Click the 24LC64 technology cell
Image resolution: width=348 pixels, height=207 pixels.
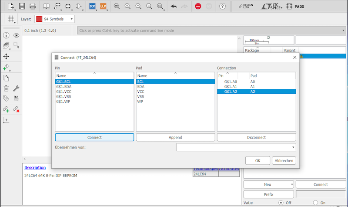(205, 174)
